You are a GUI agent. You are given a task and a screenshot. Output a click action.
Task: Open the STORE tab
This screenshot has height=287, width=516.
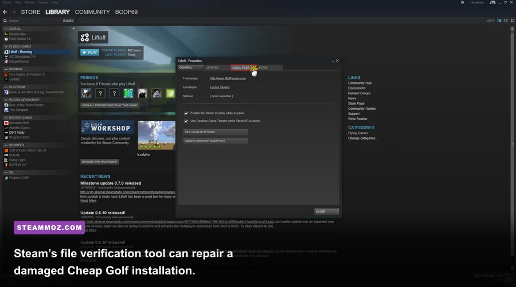30,12
